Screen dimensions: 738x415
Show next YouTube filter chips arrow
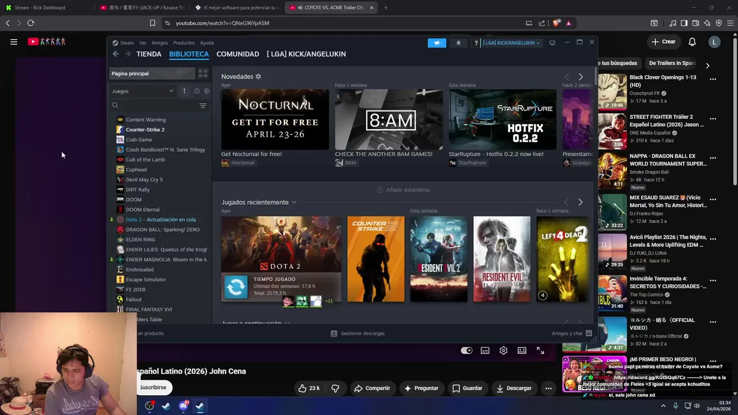point(707,65)
